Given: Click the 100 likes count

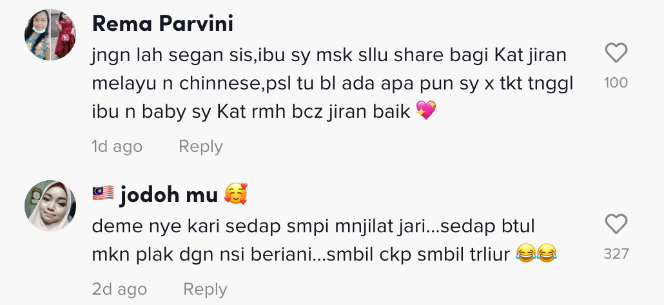Looking at the screenshot, I should point(616,83).
